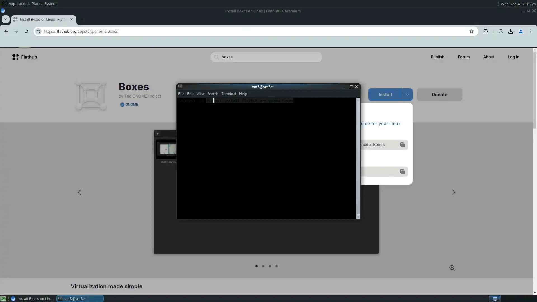
Task: Expand the tab search dropdown chevron
Action: click(5, 19)
